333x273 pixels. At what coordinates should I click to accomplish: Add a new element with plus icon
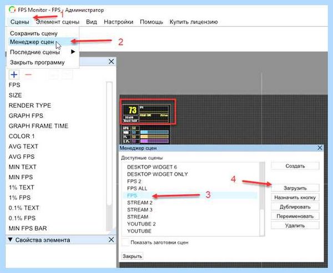pos(14,74)
